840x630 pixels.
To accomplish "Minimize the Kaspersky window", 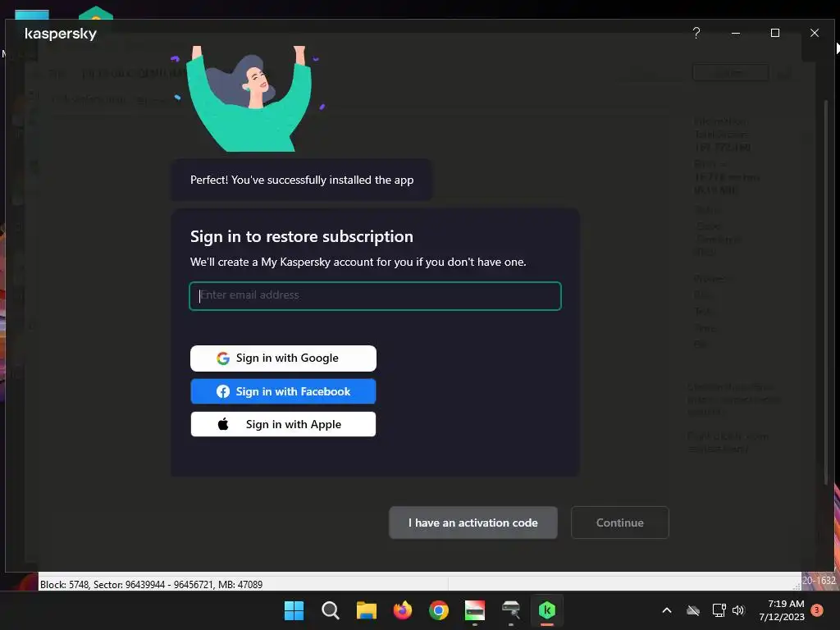I will coord(736,33).
